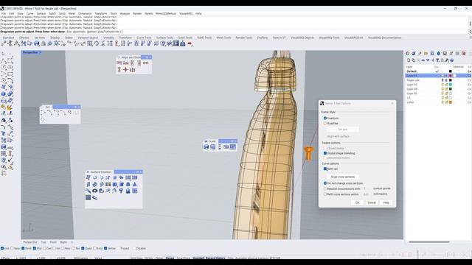
Task: Open the Perspective viewport title dropdown arrow
Action: [41, 52]
